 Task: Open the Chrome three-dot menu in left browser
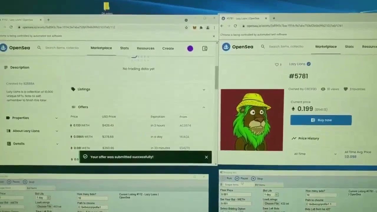click(214, 28)
